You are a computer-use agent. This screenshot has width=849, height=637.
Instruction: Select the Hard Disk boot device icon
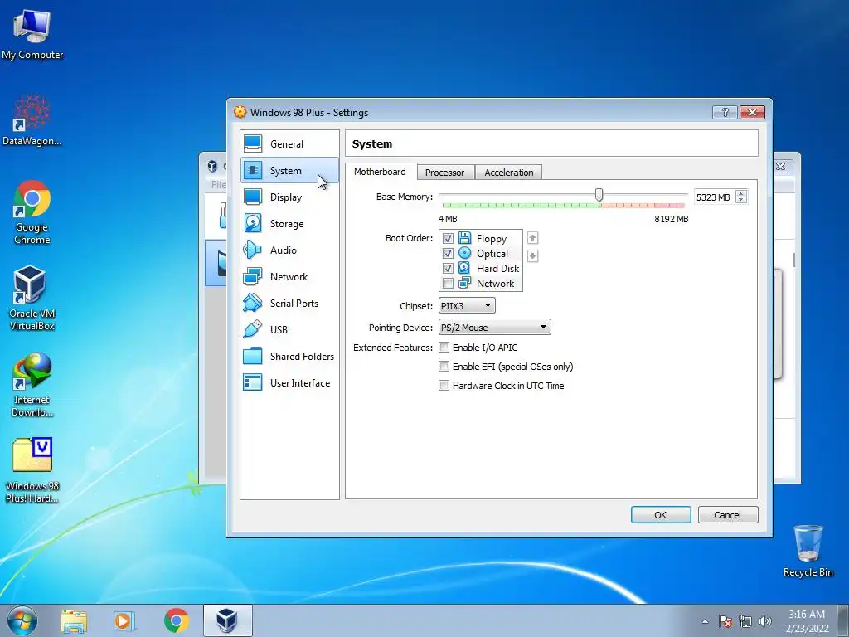(464, 268)
